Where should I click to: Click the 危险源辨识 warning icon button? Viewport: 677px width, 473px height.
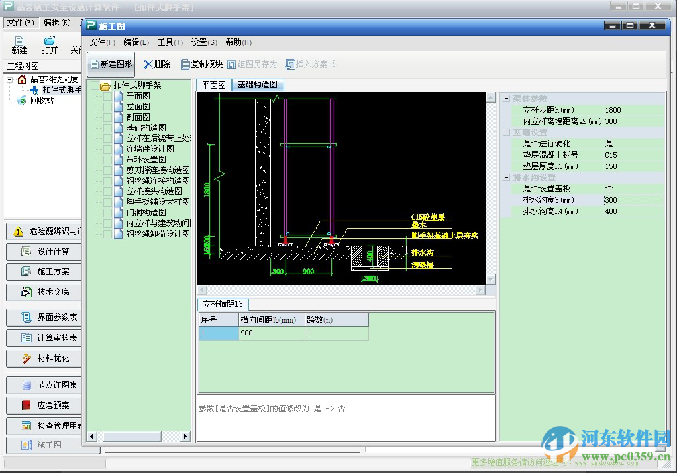pos(18,232)
